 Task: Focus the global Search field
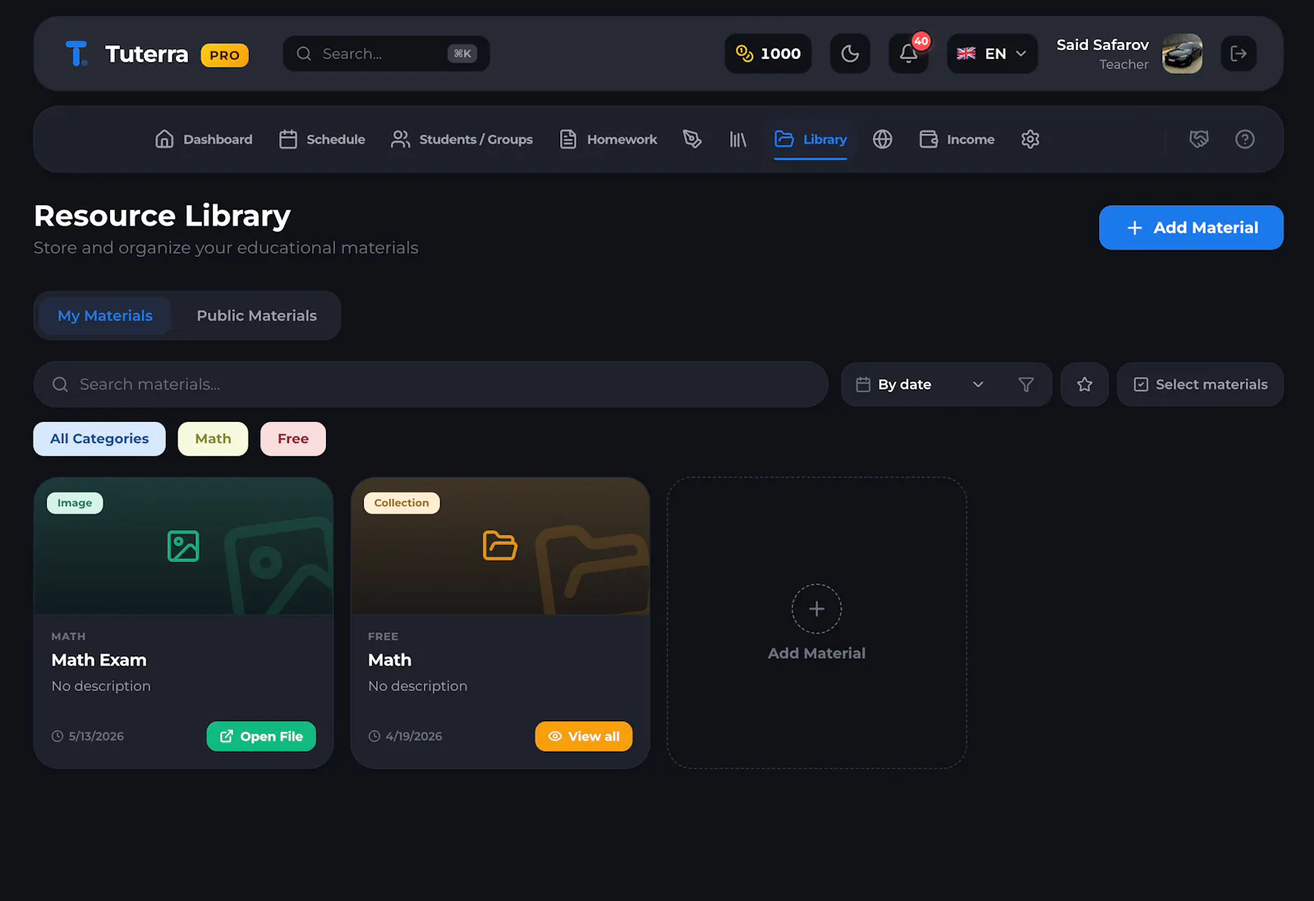click(x=386, y=53)
